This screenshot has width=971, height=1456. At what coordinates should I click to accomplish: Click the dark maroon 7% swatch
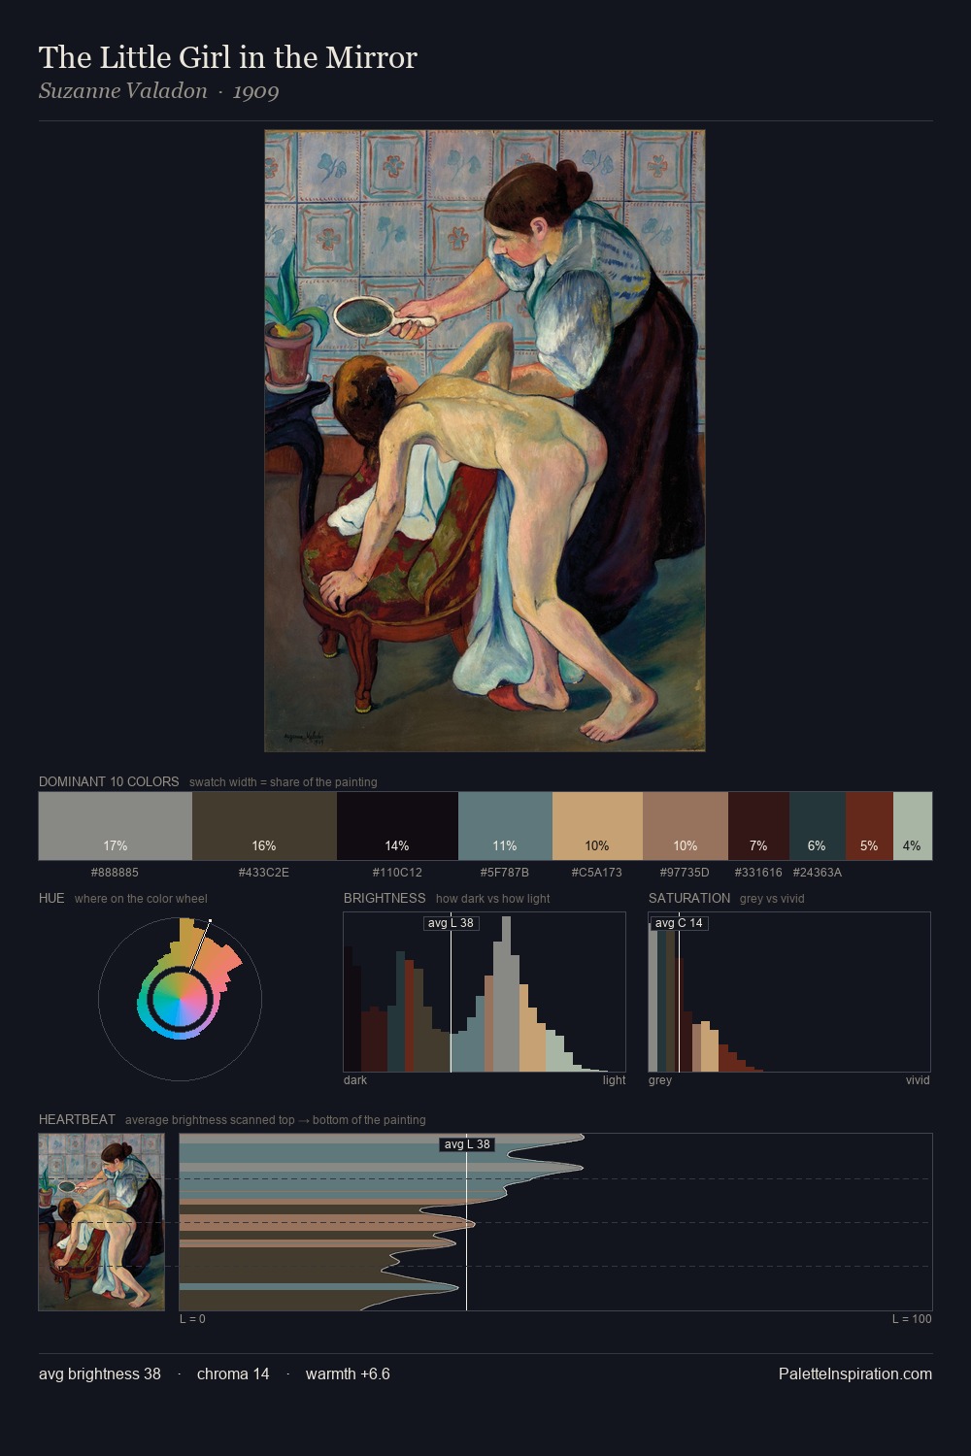(758, 826)
